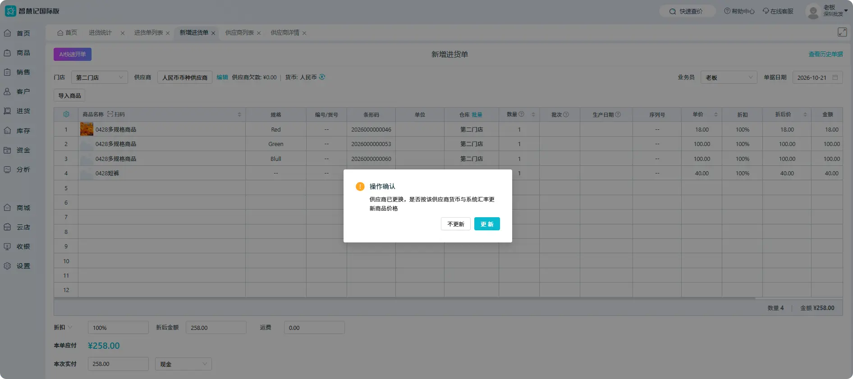Click the horizontal table scrollbar

[x=404, y=298]
